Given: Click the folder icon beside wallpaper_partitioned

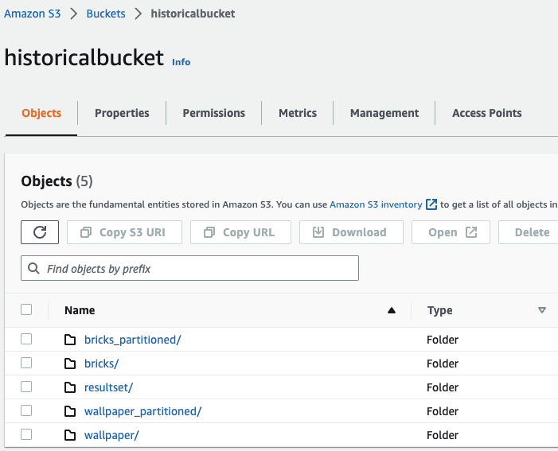Looking at the screenshot, I should 70,411.
